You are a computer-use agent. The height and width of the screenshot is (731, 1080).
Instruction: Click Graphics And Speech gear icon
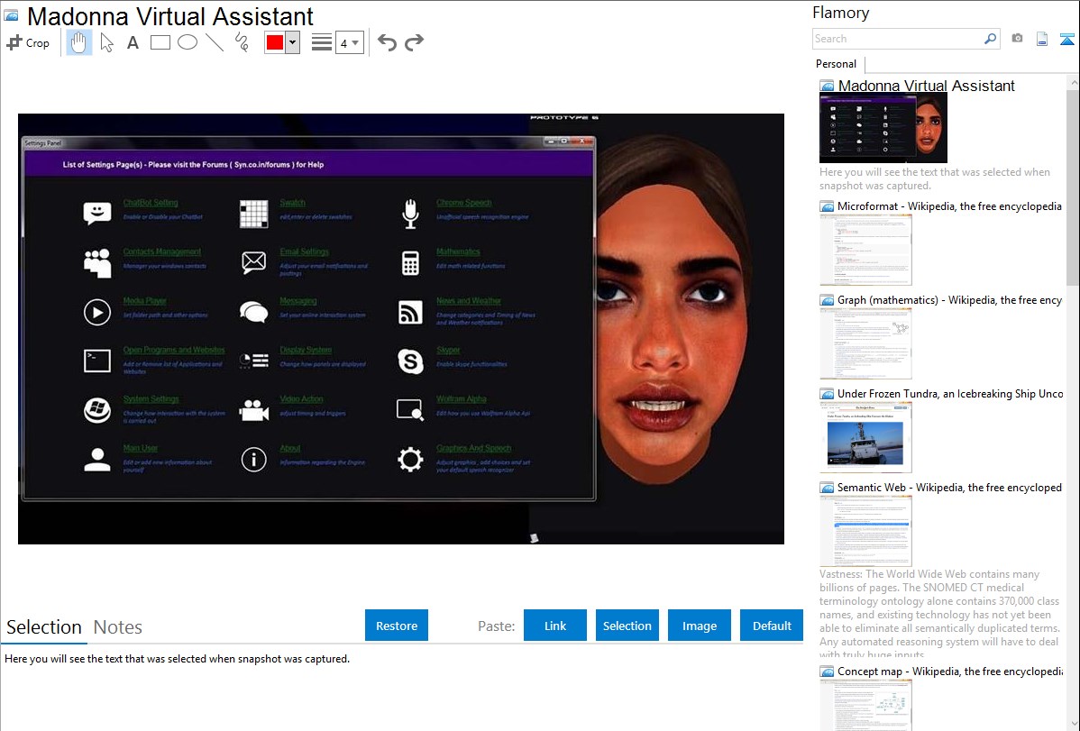tap(410, 460)
